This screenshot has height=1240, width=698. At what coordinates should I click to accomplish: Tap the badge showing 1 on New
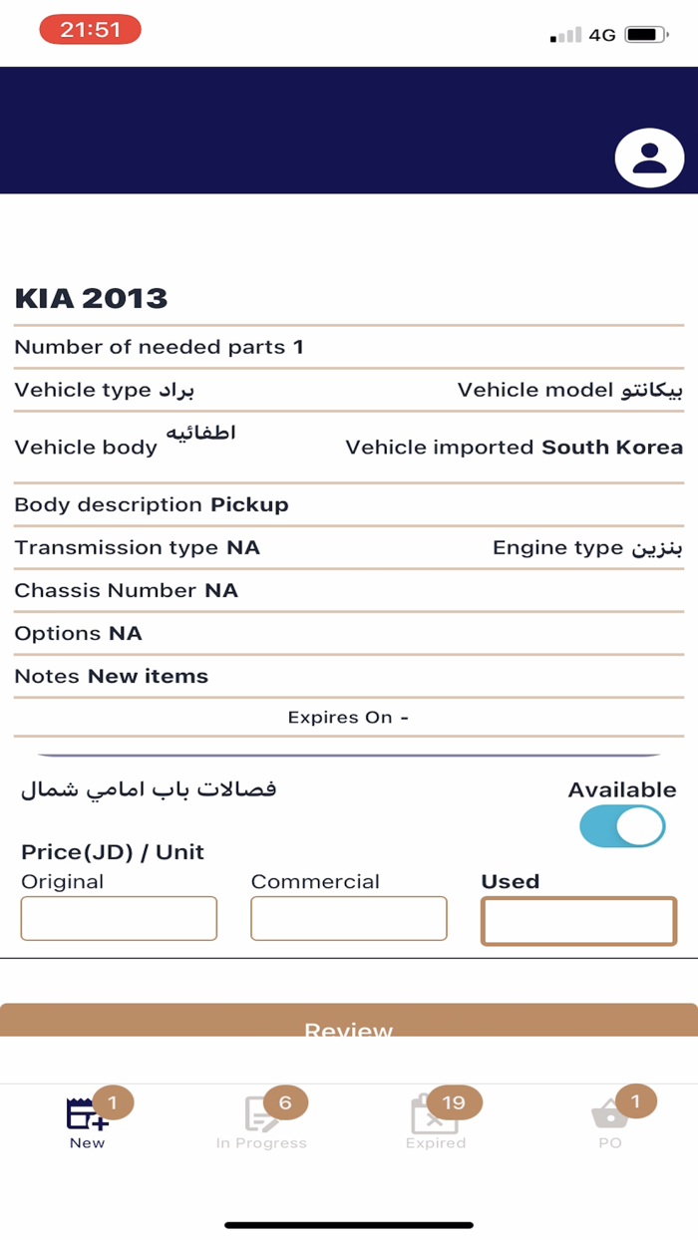112,1102
